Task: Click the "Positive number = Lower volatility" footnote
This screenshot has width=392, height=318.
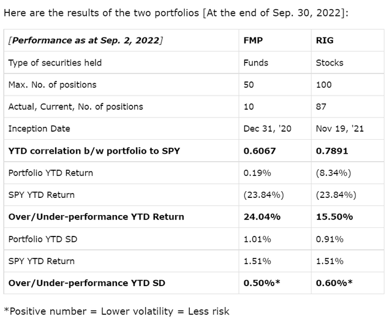Action: tap(116, 311)
